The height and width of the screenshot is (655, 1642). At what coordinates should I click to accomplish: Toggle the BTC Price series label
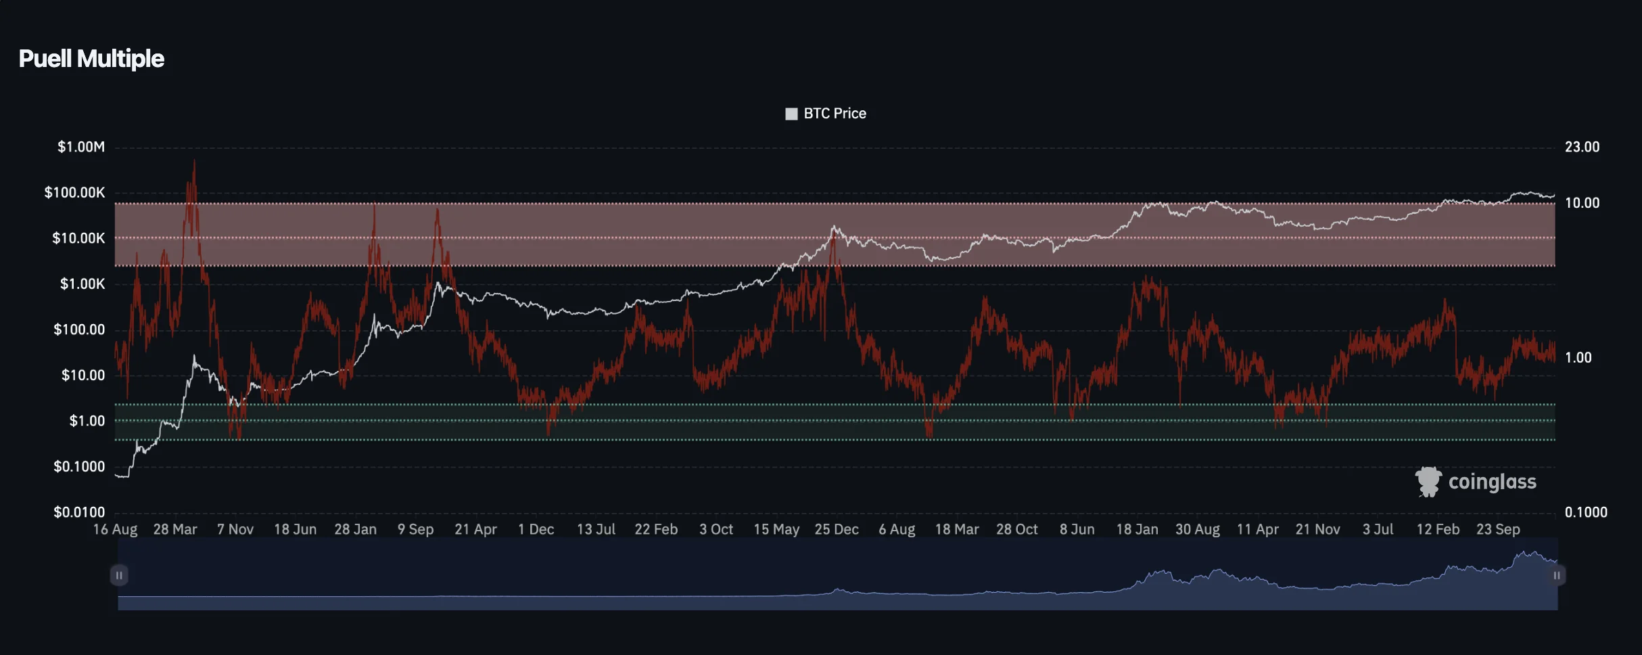point(835,114)
